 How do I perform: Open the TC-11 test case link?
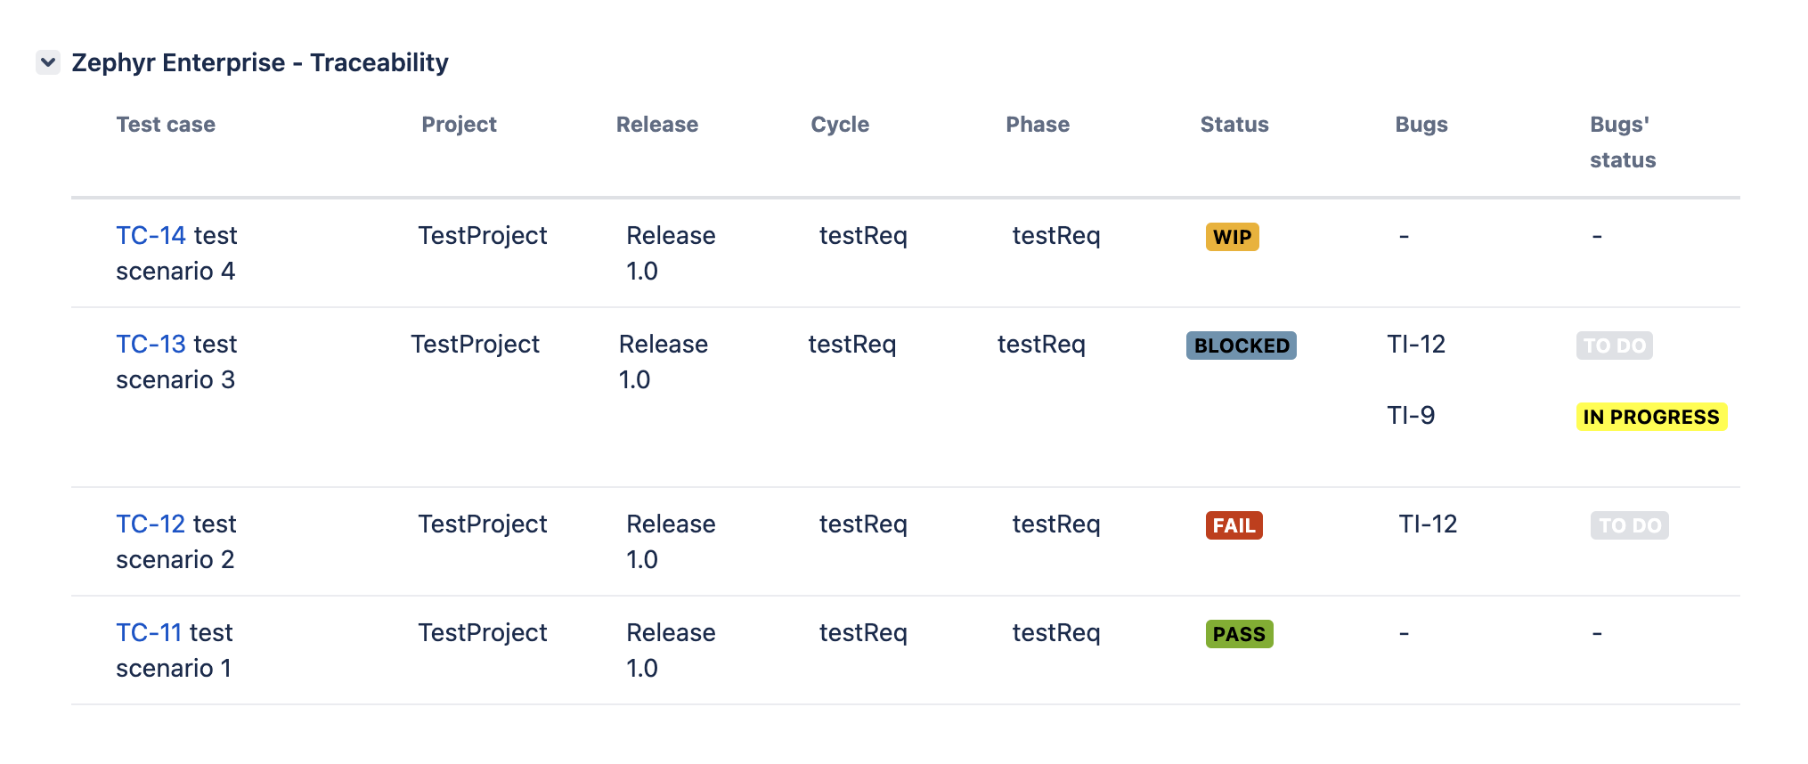coord(149,633)
